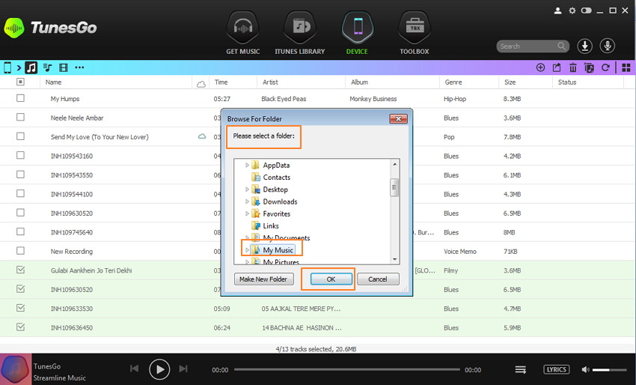
Task: Click OK in Browse For Folder
Action: pos(331,279)
